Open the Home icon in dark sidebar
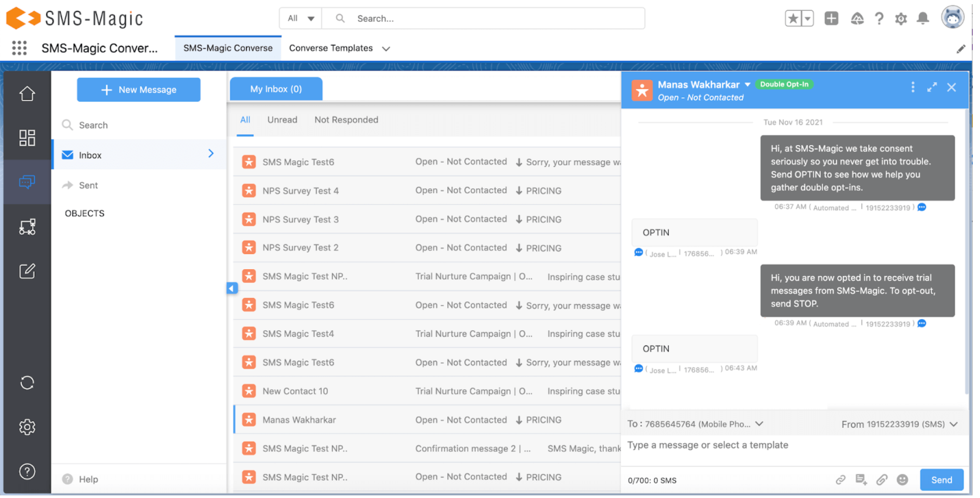The width and height of the screenshot is (980, 498). coord(27,94)
